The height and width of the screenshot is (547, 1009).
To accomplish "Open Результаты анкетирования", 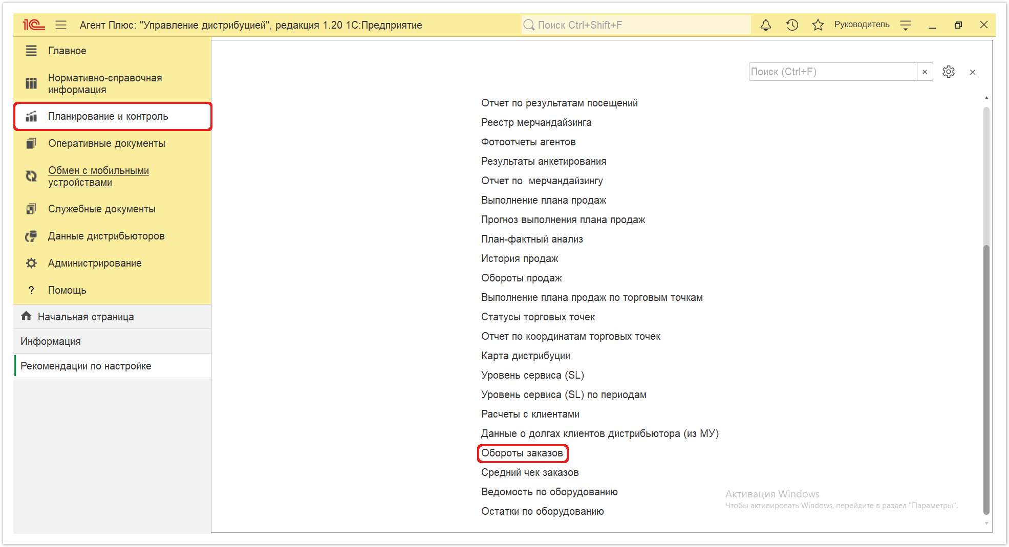I will pyautogui.click(x=543, y=161).
